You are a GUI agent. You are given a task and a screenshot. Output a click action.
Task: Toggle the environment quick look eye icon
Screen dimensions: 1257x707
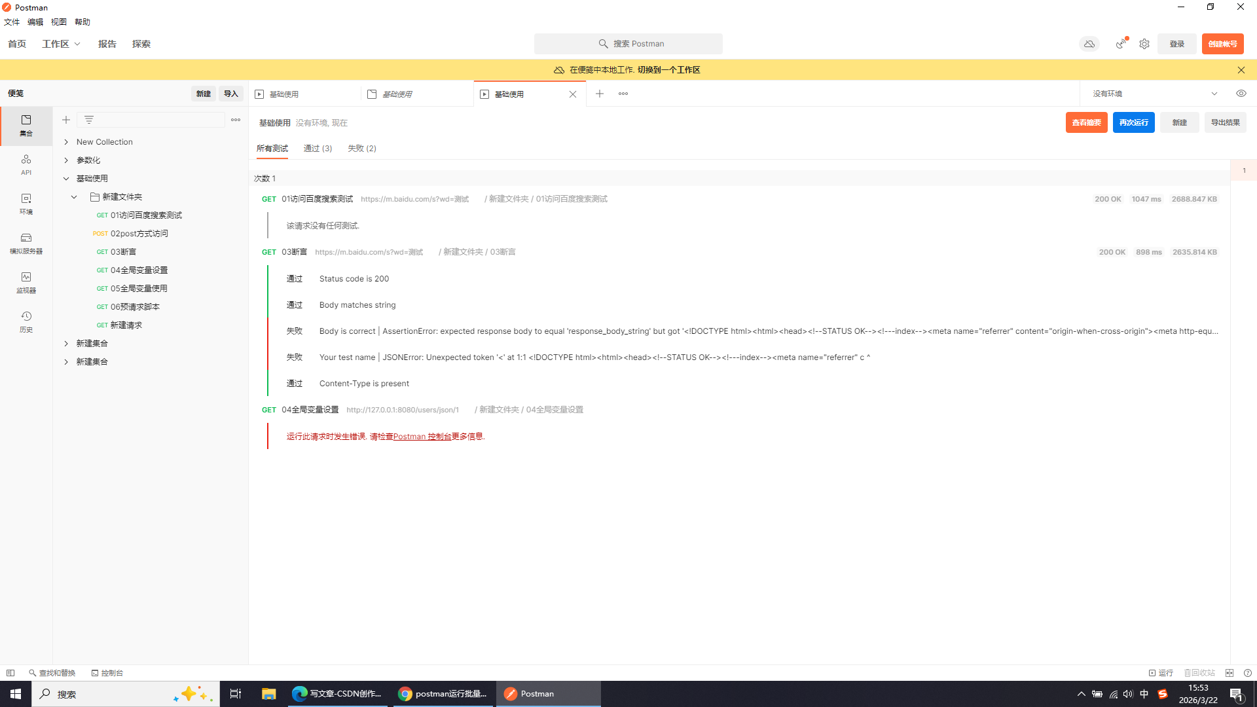(x=1241, y=94)
